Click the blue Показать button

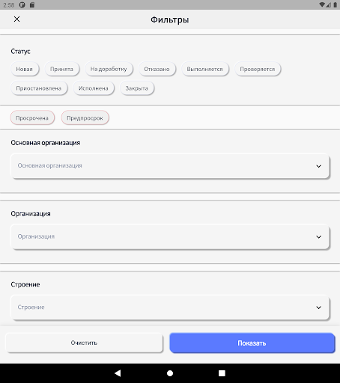[252, 343]
